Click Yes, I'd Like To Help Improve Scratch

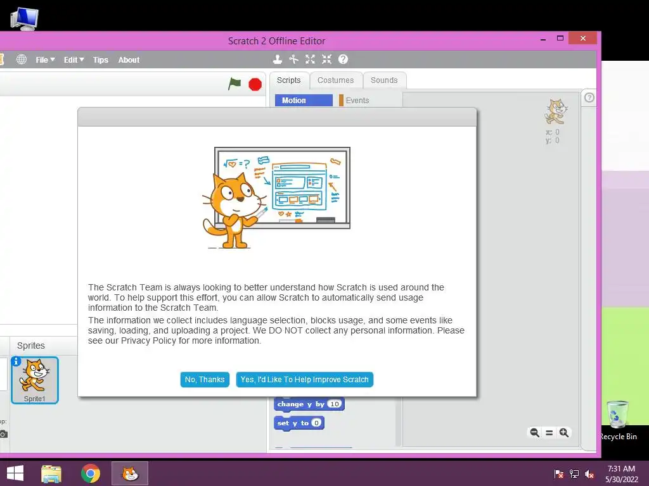(x=305, y=380)
